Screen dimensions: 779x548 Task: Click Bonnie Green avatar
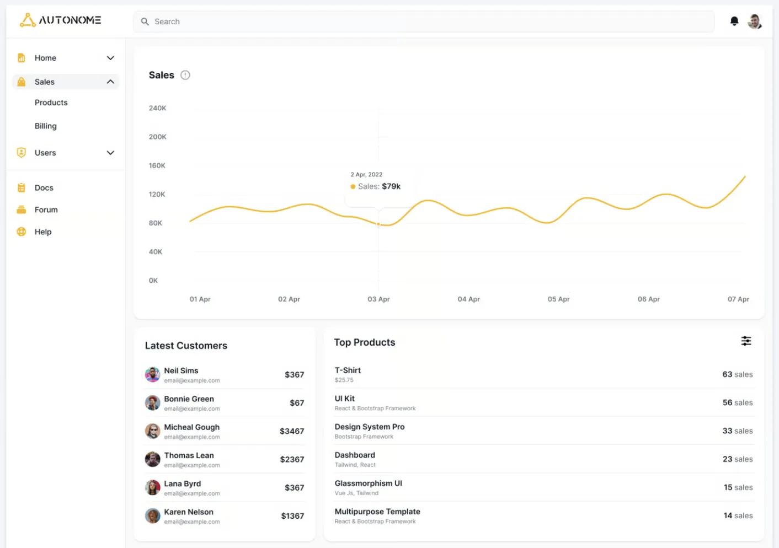[x=153, y=403]
